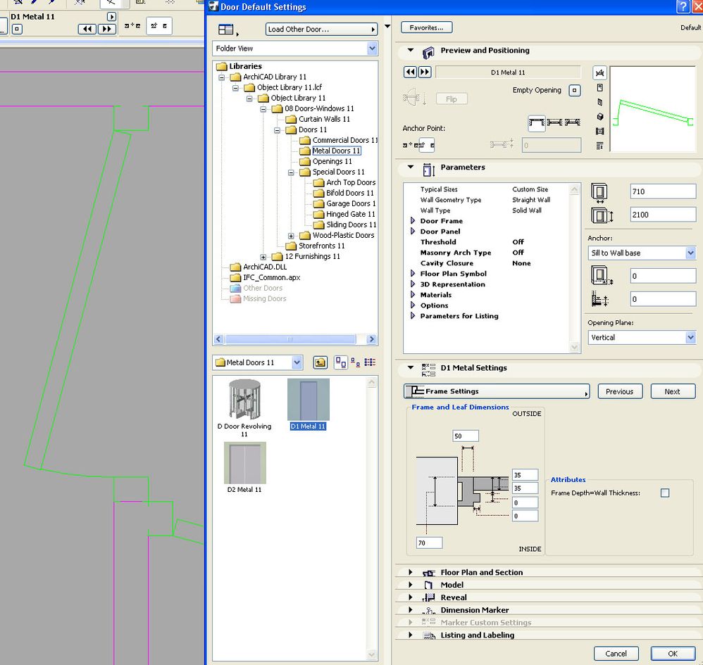Open the Opening Plane Vertical dropdown
703x665 pixels.
point(641,338)
